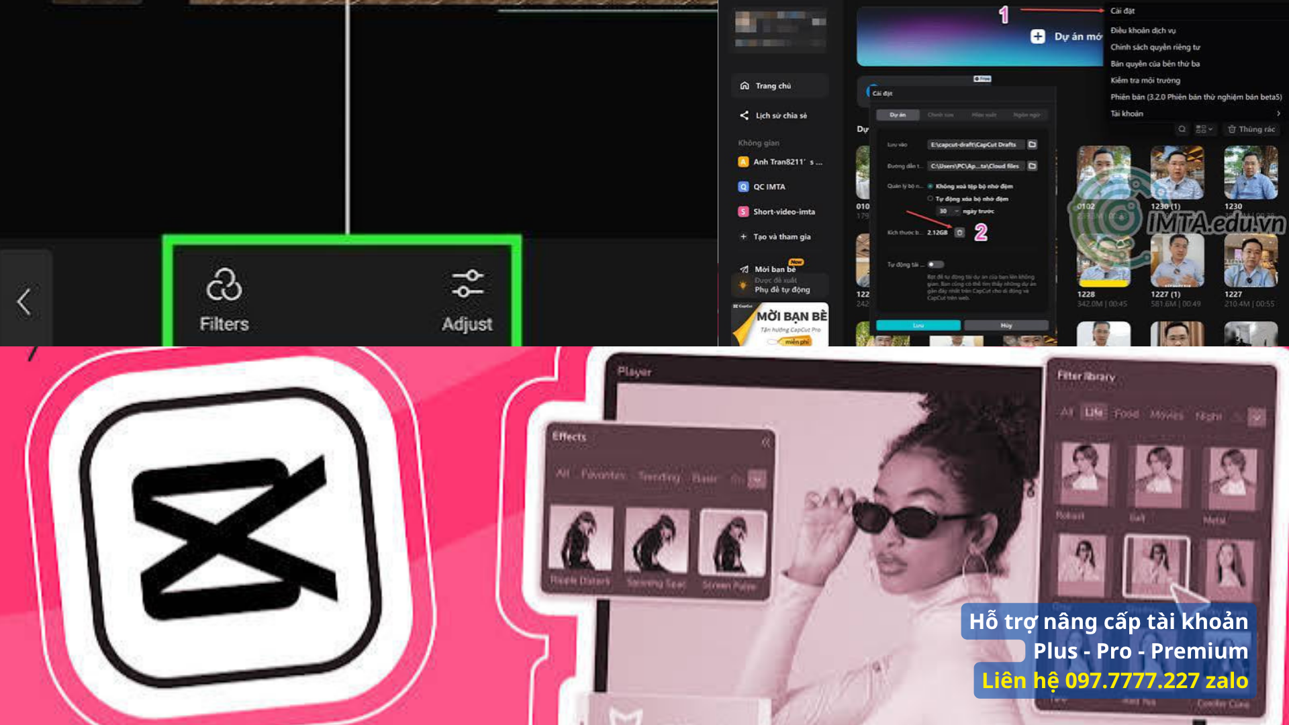Open the Adjust sliders tool

click(467, 299)
